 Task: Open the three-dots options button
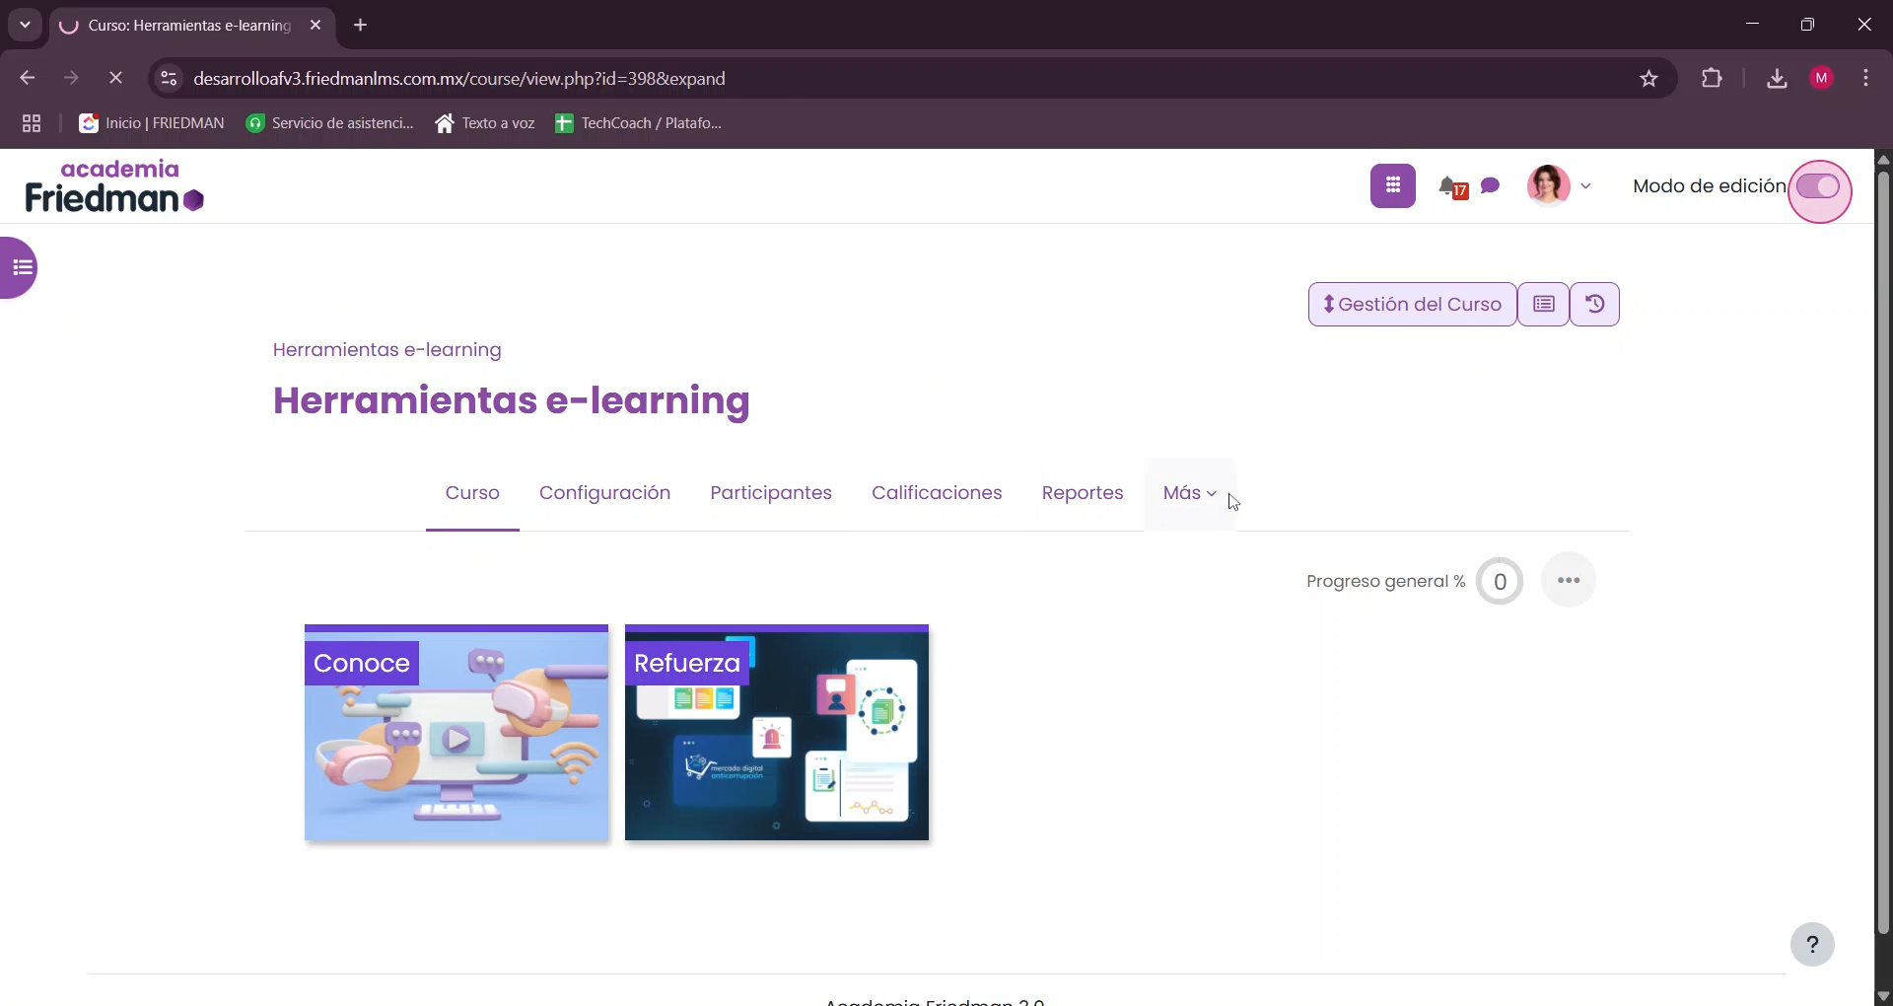tap(1569, 580)
